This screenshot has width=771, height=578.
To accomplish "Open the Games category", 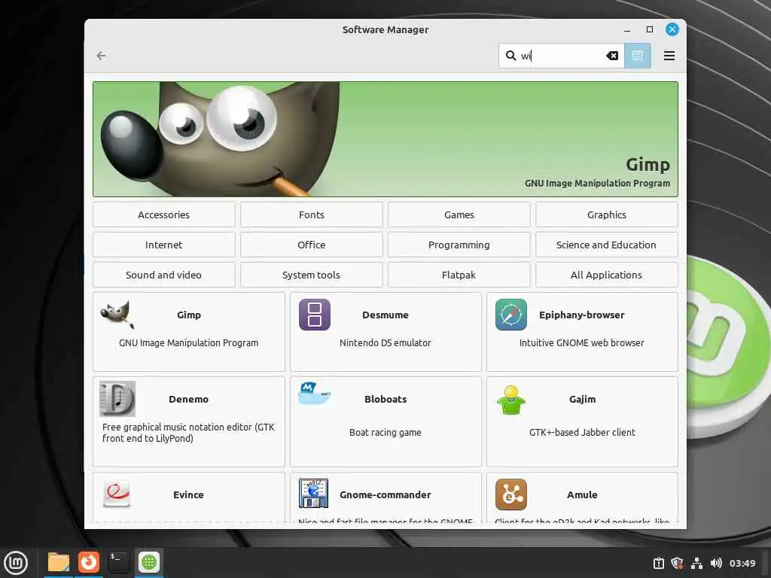I will click(459, 214).
